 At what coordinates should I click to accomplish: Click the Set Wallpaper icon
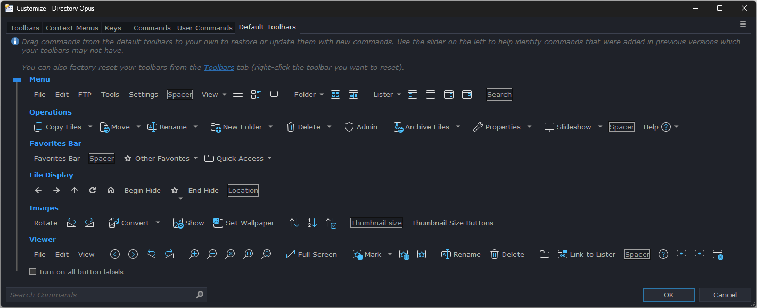click(x=218, y=223)
